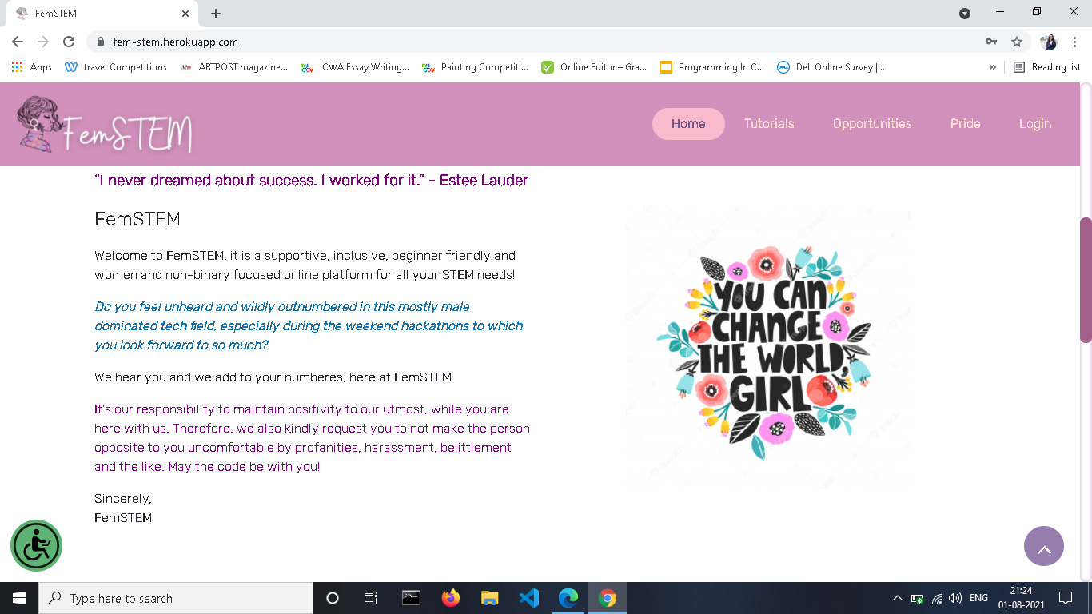Image resolution: width=1092 pixels, height=614 pixels.
Task: Open the clock showing 21:24
Action: pyautogui.click(x=1020, y=598)
